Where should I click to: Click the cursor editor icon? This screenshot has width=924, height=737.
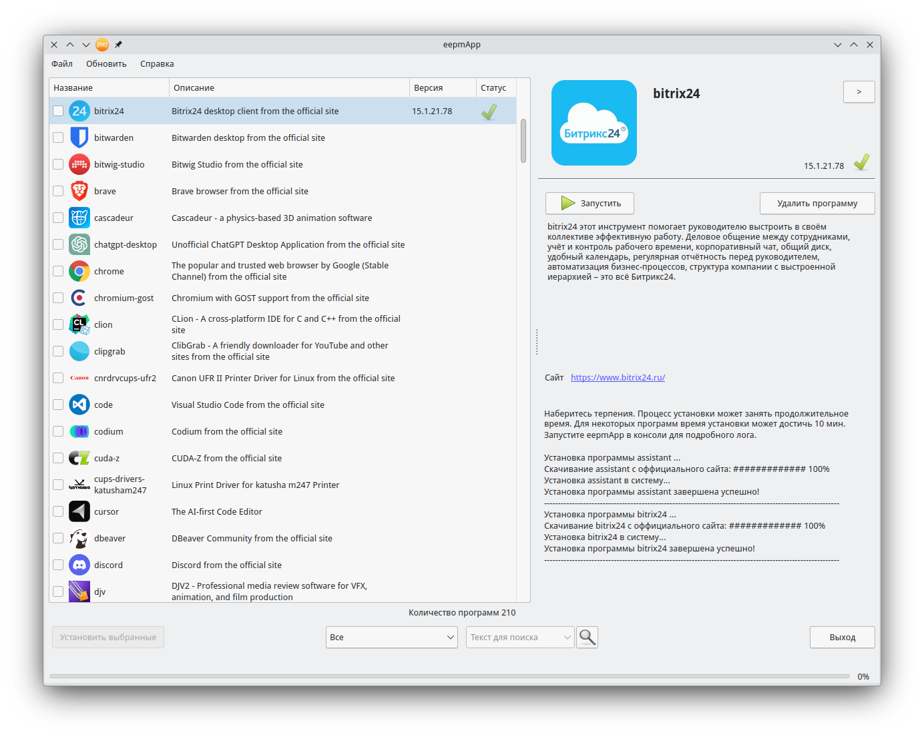point(79,511)
